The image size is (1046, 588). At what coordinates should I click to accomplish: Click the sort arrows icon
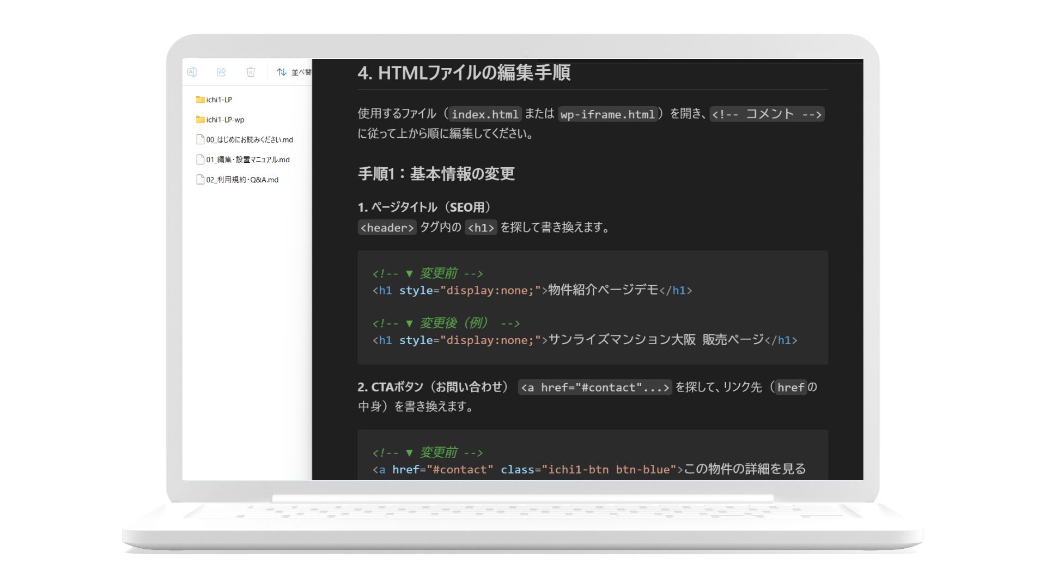281,72
